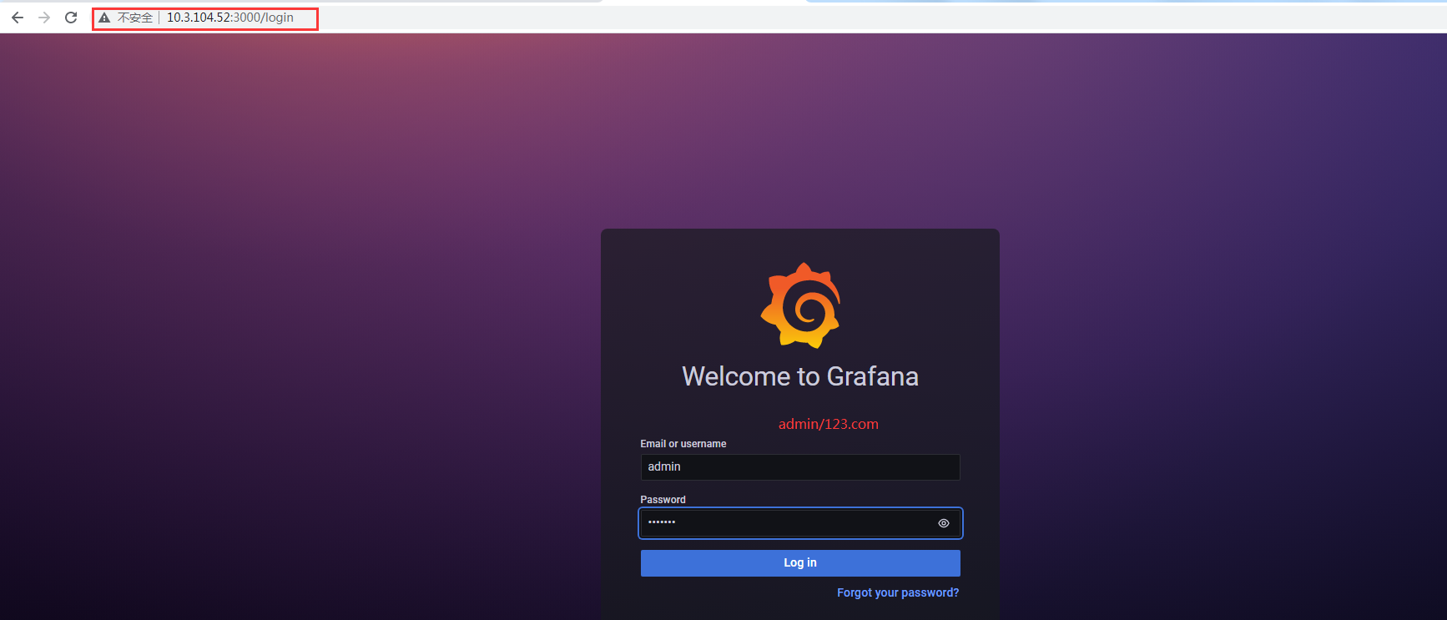Click the browser forward arrow
This screenshot has width=1447, height=620.
point(44,18)
